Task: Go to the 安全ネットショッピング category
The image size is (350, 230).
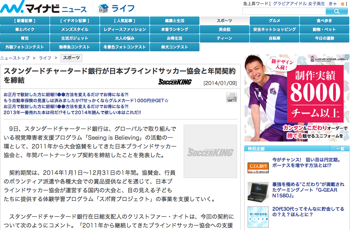Action: tap(275, 29)
